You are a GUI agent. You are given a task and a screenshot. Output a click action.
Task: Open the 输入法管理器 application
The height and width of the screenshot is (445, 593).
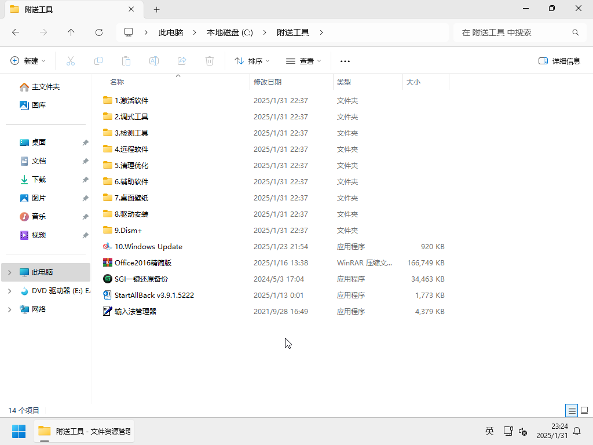pos(135,311)
